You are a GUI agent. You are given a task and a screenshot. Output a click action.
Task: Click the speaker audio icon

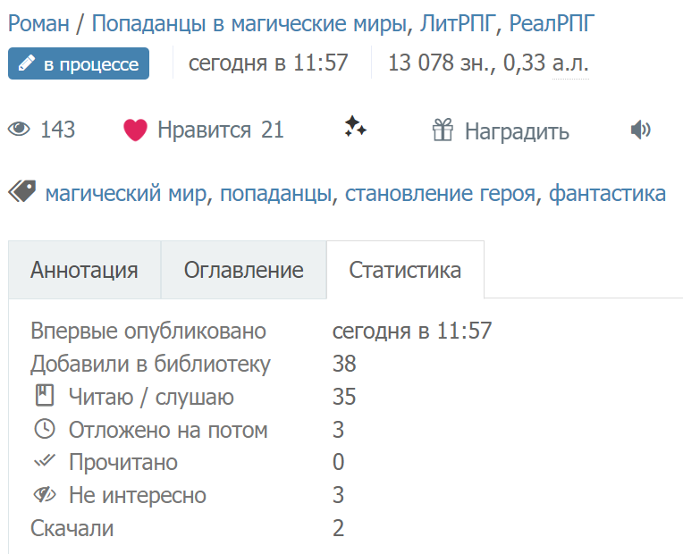pyautogui.click(x=640, y=130)
